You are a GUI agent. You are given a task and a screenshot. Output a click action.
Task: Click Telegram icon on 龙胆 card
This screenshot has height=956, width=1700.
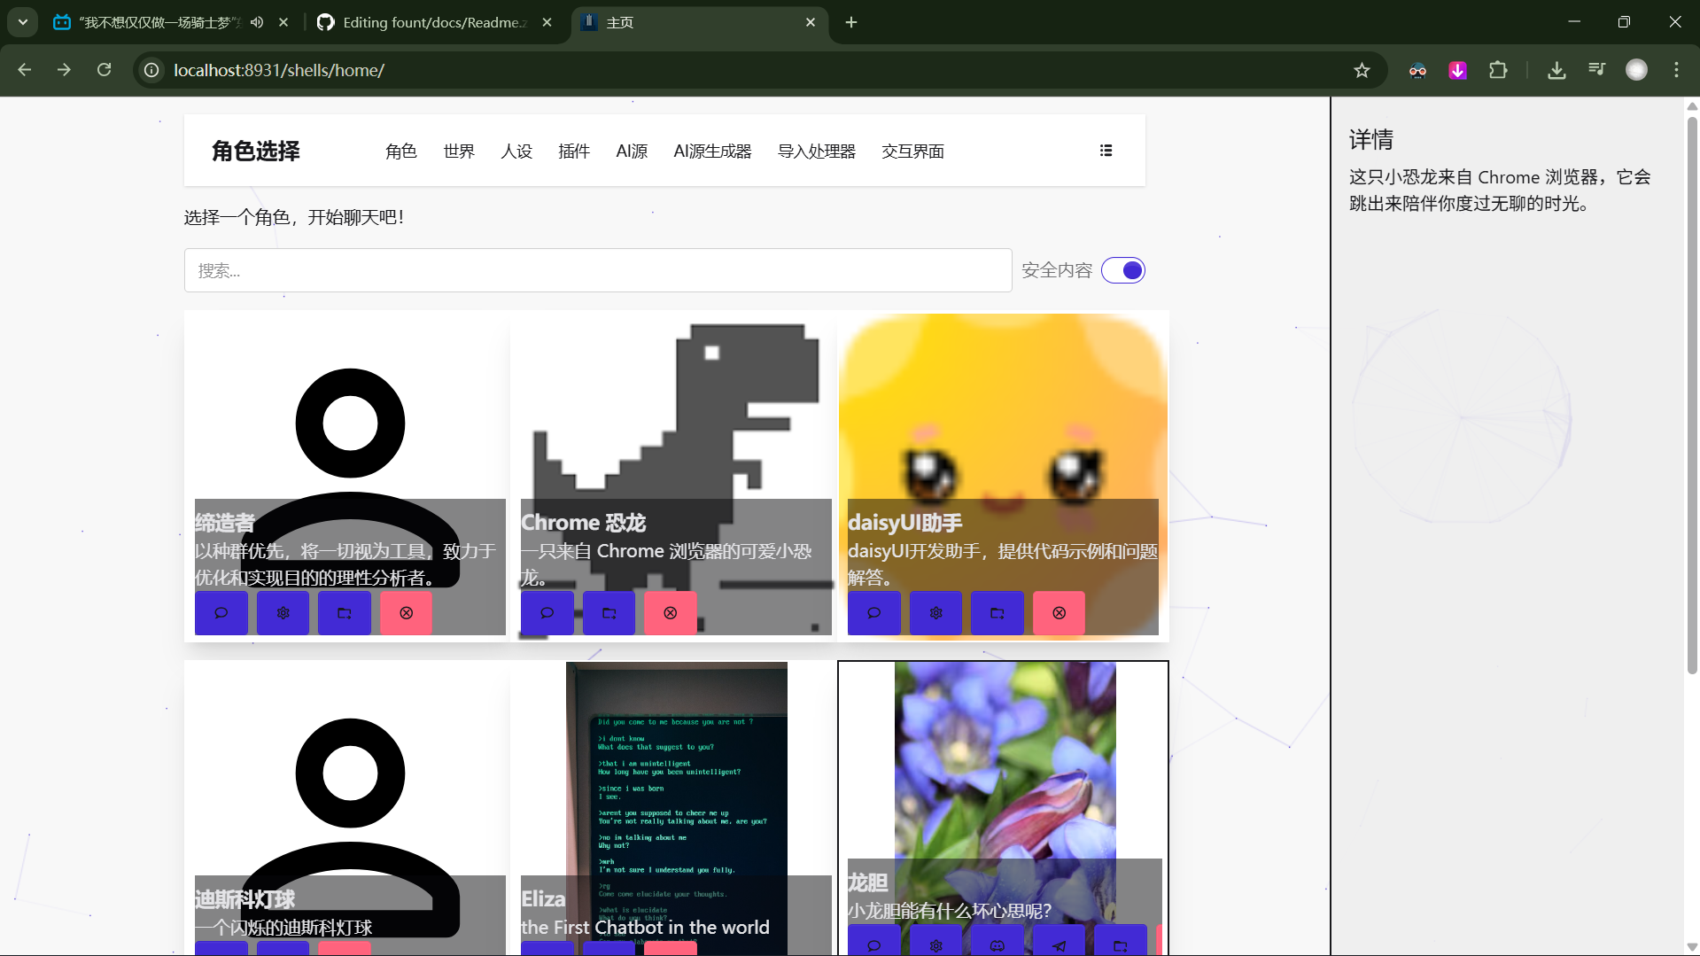pyautogui.click(x=1059, y=941)
